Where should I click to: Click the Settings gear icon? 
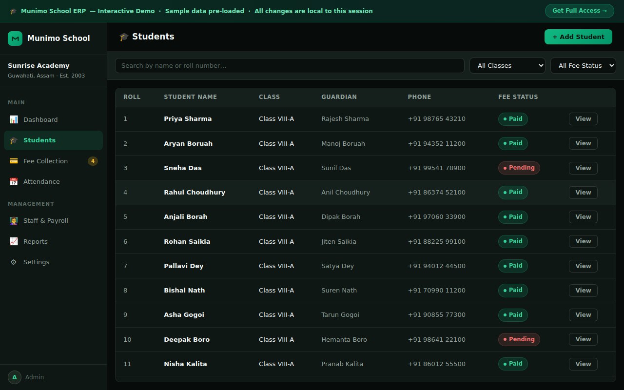[x=14, y=262]
